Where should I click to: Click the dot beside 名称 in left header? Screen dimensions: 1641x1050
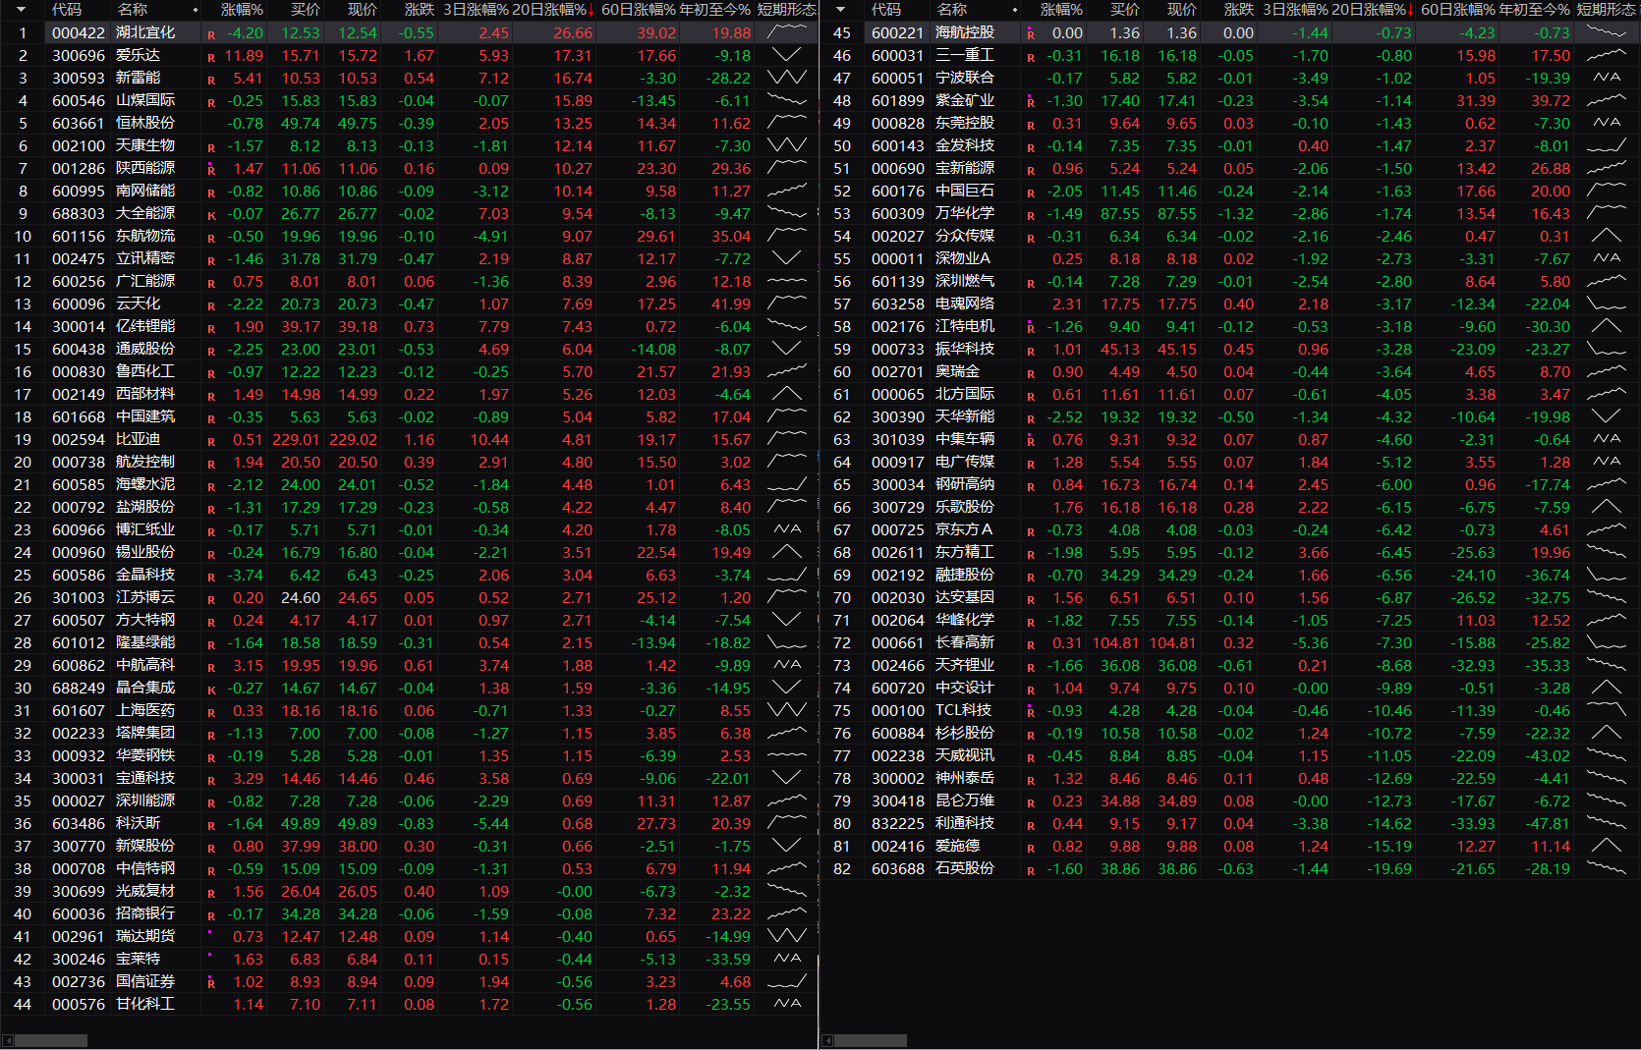196,10
